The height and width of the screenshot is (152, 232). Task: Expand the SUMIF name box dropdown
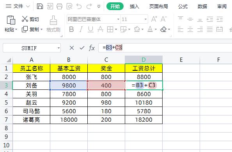point(58,48)
